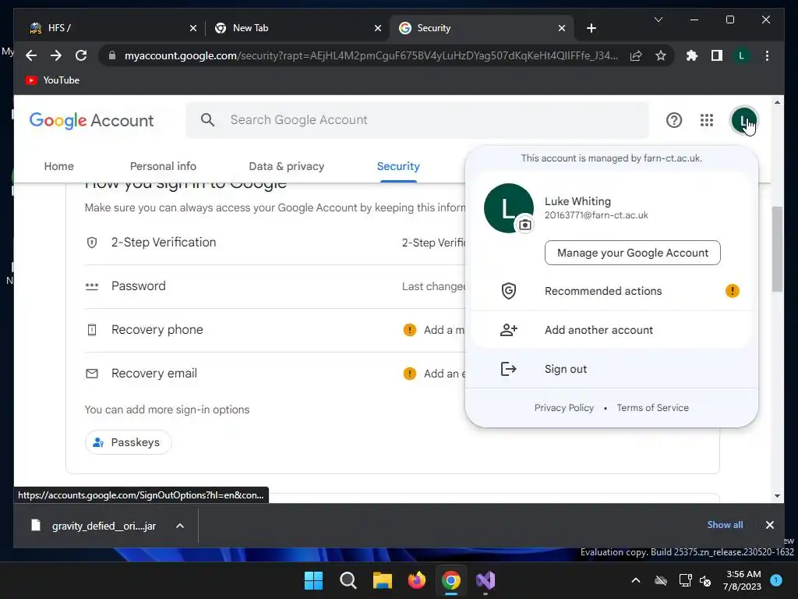Reload the Security page

[81, 55]
